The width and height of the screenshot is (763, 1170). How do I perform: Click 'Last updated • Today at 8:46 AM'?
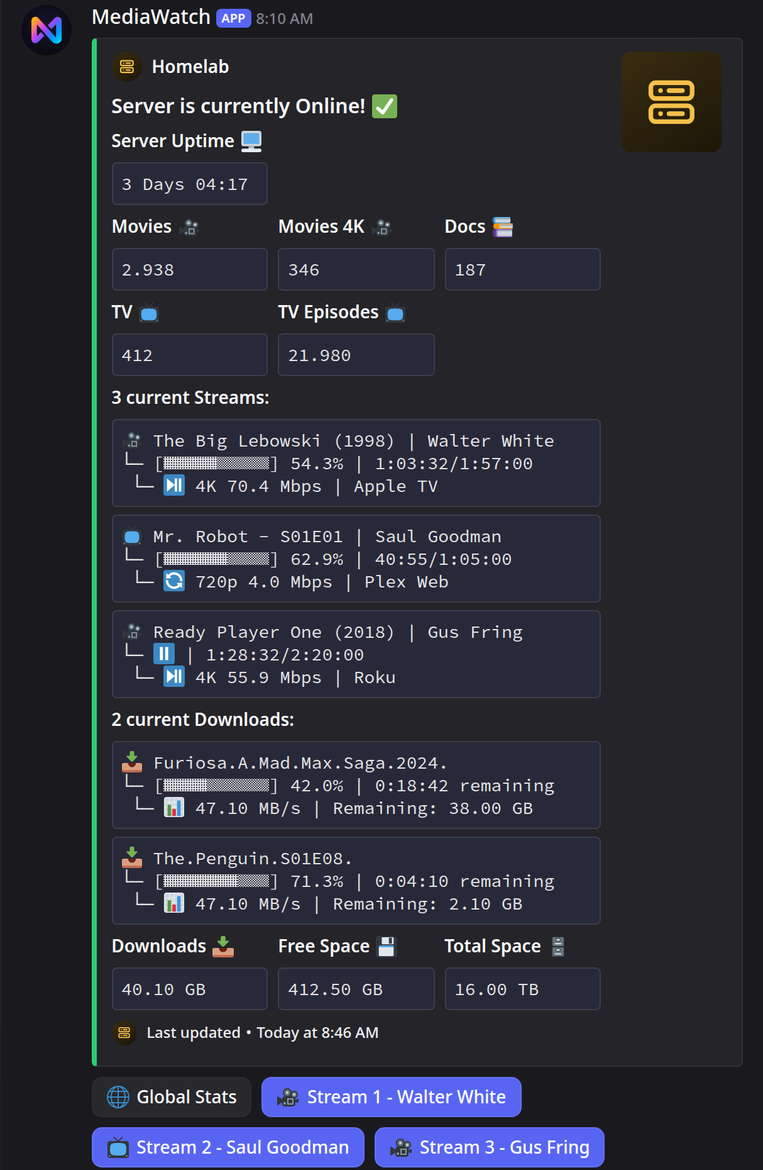pyautogui.click(x=263, y=1033)
